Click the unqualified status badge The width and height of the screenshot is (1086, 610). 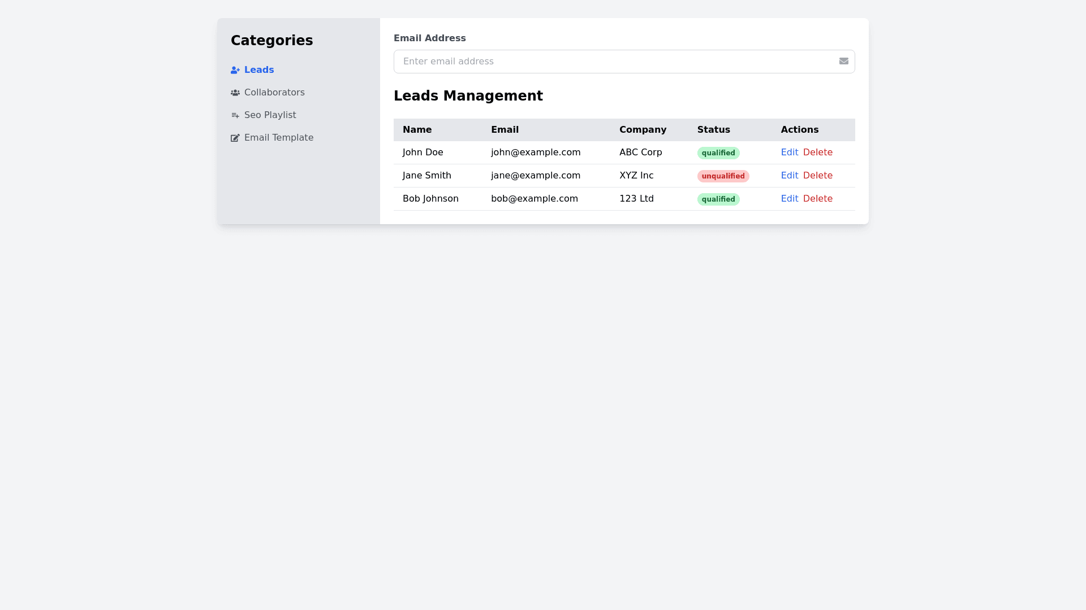click(x=723, y=176)
